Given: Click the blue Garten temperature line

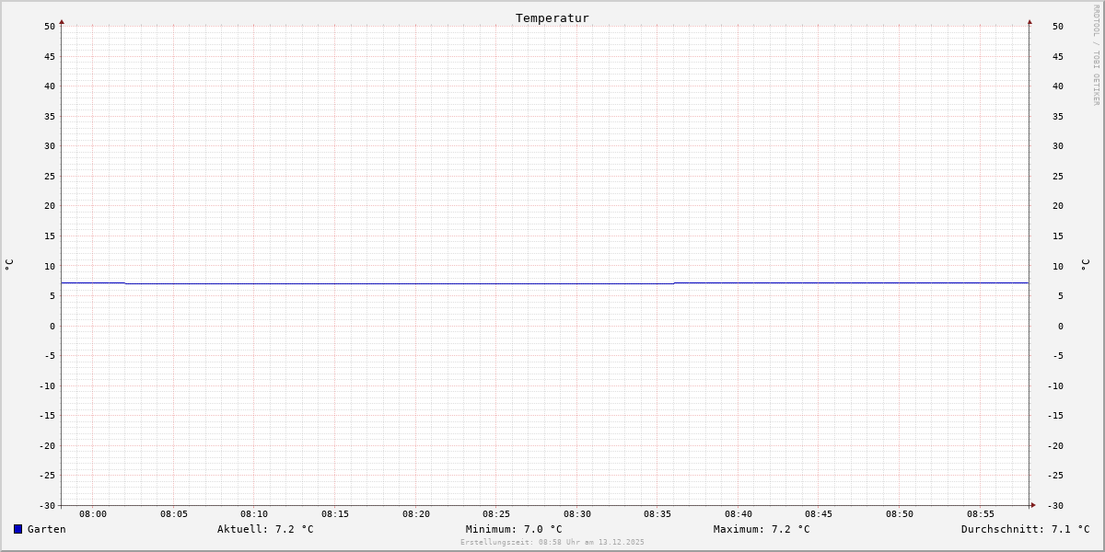Looking at the screenshot, I should pos(545,283).
